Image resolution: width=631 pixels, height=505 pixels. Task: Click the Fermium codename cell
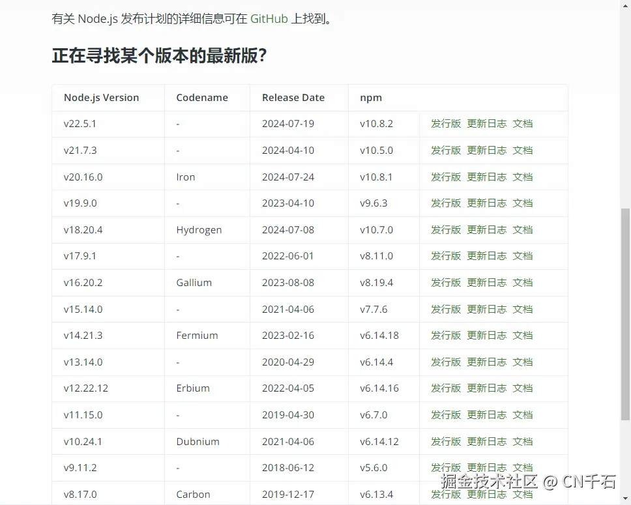click(207, 335)
